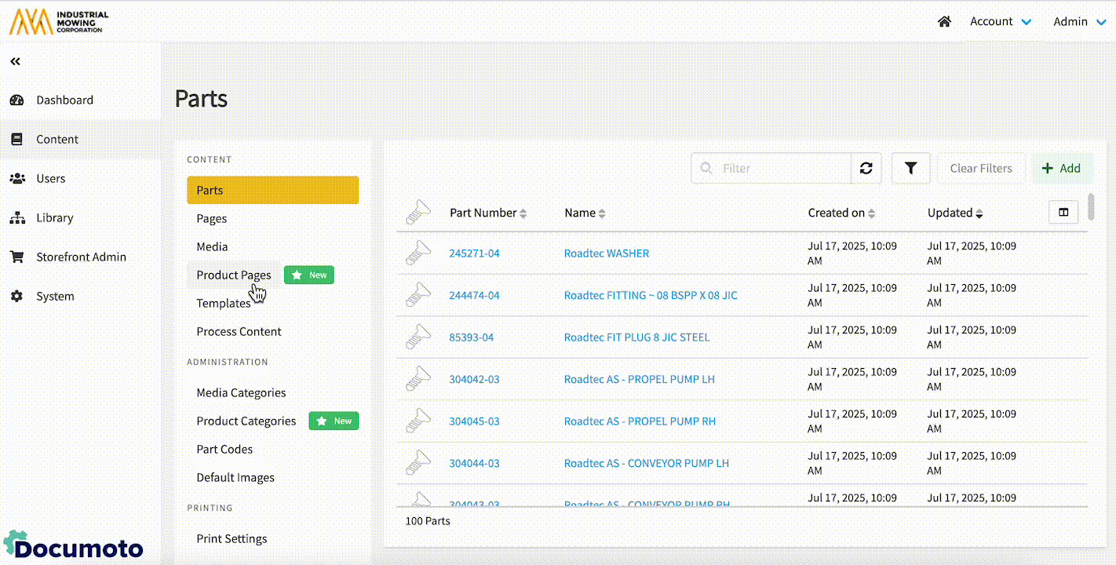This screenshot has height=565, width=1116.
Task: Go to Dashboard in the sidebar
Action: pyautogui.click(x=64, y=100)
